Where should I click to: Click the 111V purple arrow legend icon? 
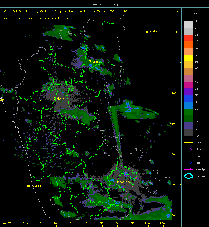188,149
